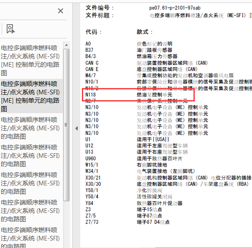Select code CAN C
Viewport: 252px width, 248px height.
(x=92, y=63)
